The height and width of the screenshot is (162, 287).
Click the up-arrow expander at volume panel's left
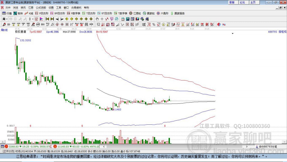click(3, 142)
